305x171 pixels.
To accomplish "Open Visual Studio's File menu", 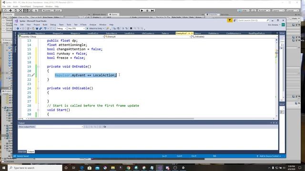I will [16, 25].
